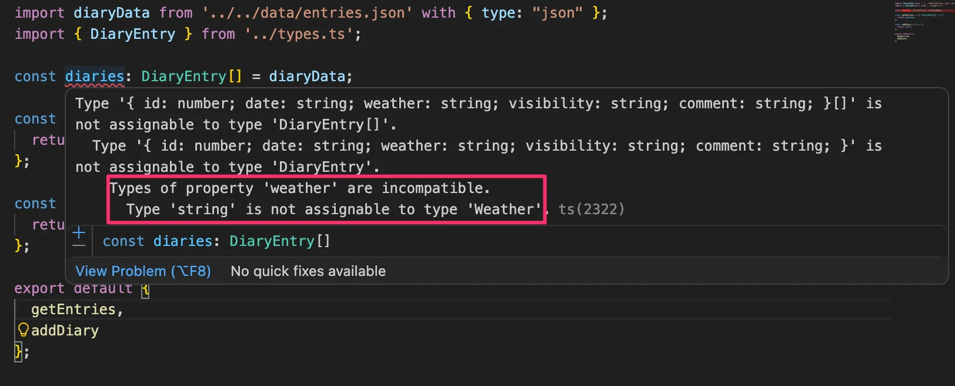
Task: Click the DiaryEntry type in the declaration line
Action: 183,76
